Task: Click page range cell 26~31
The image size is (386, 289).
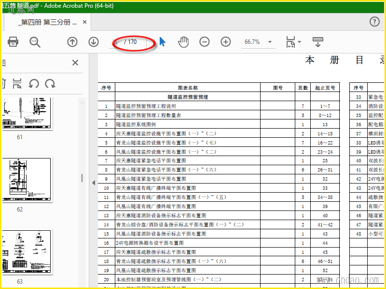Action: (325, 170)
